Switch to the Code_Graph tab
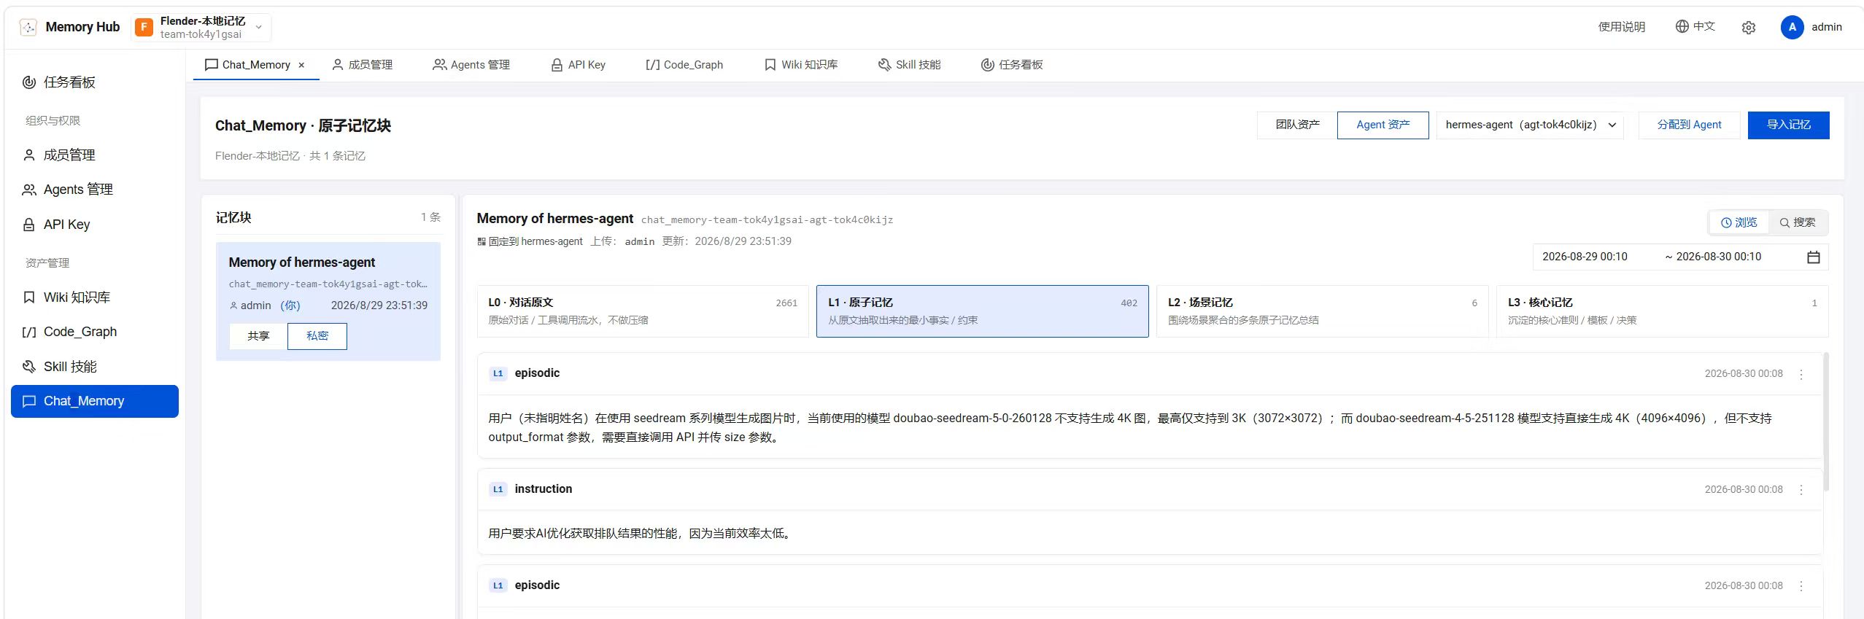This screenshot has height=619, width=1864. click(x=684, y=65)
